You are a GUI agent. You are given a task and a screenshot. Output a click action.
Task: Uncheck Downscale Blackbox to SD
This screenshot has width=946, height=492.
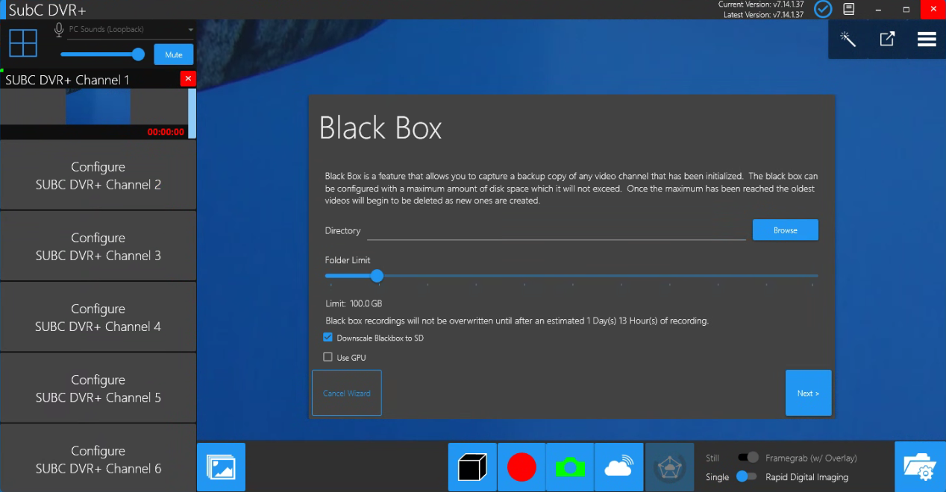(328, 338)
